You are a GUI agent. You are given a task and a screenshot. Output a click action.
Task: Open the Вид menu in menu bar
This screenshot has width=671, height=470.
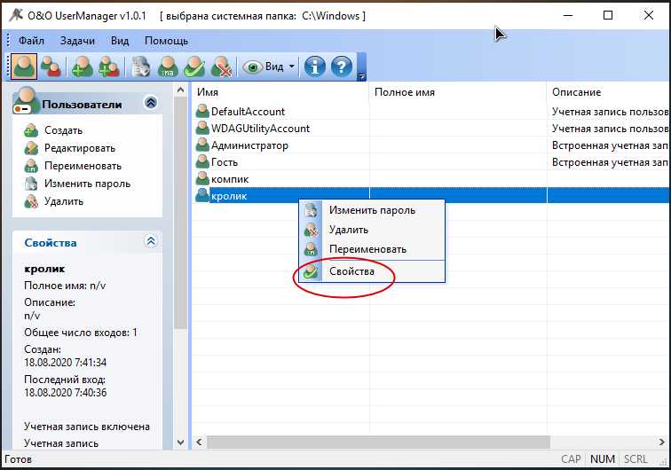120,41
